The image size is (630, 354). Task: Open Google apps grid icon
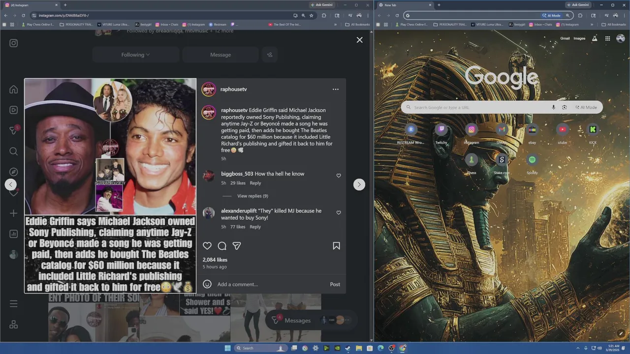click(x=608, y=38)
